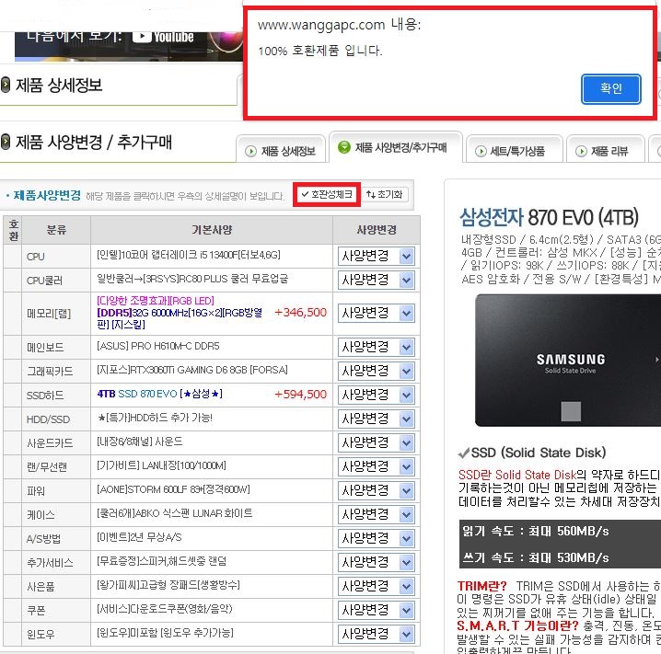Open the 세트/특가상품 tab
Screen dimensions: 661x654
(514, 151)
